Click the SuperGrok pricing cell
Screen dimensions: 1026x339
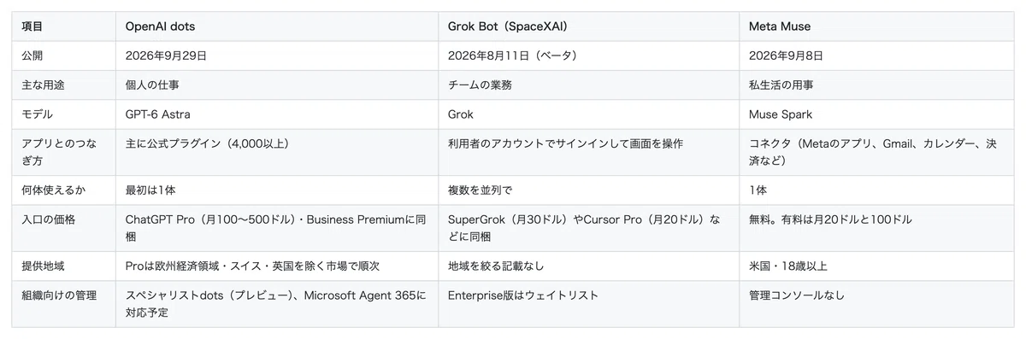click(x=589, y=229)
